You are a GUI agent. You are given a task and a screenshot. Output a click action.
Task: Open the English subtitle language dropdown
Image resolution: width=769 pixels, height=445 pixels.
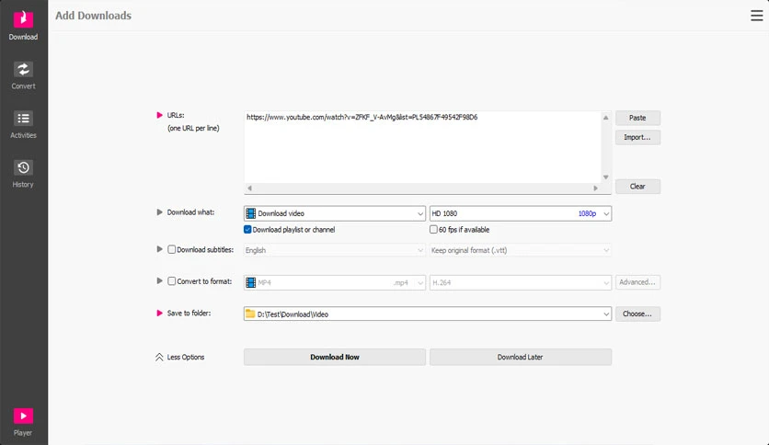coord(335,250)
